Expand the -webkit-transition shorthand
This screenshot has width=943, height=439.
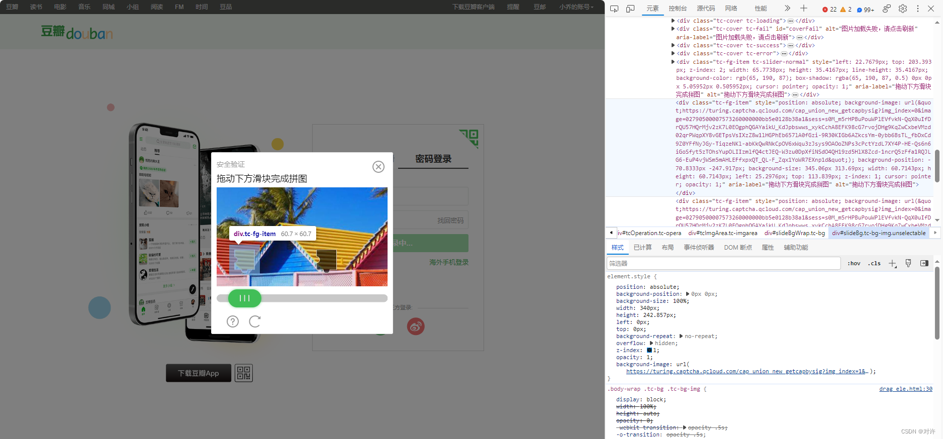click(x=685, y=427)
